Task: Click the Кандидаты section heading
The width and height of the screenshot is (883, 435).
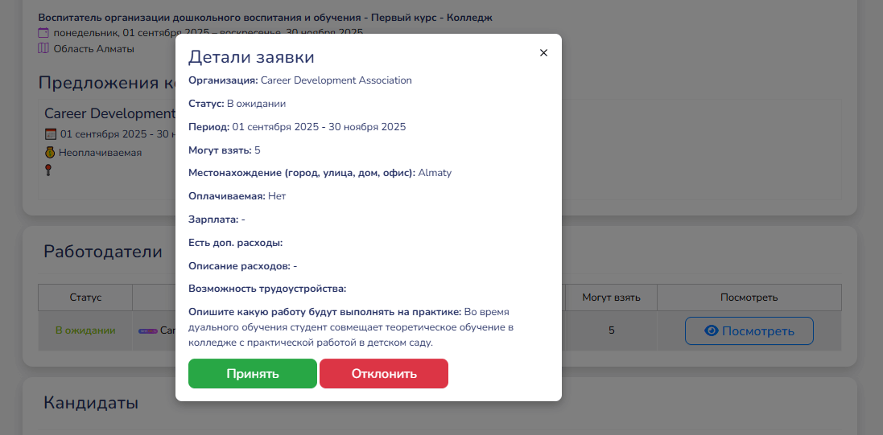Action: click(x=91, y=403)
